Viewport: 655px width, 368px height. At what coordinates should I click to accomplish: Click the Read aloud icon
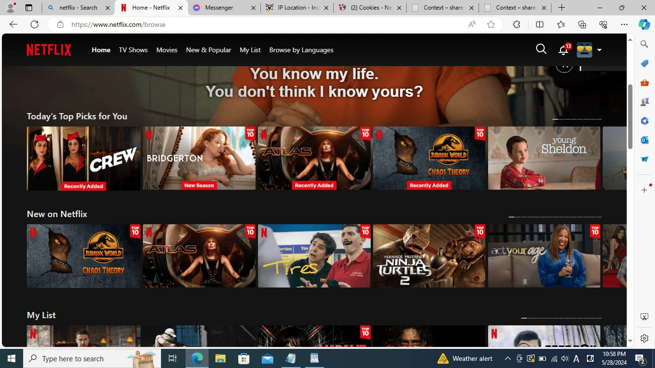(x=472, y=24)
